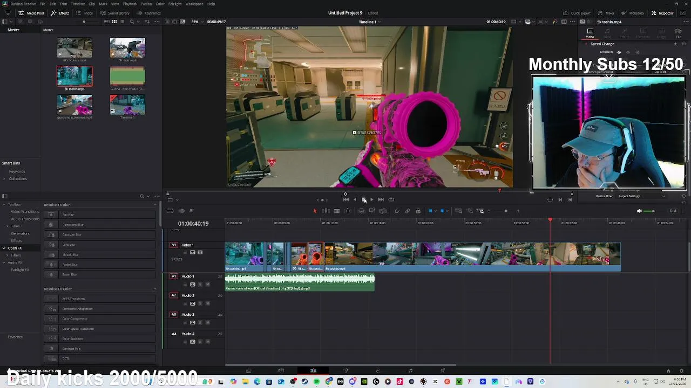691x388 pixels.
Task: Click the Quick Export button
Action: (577, 13)
